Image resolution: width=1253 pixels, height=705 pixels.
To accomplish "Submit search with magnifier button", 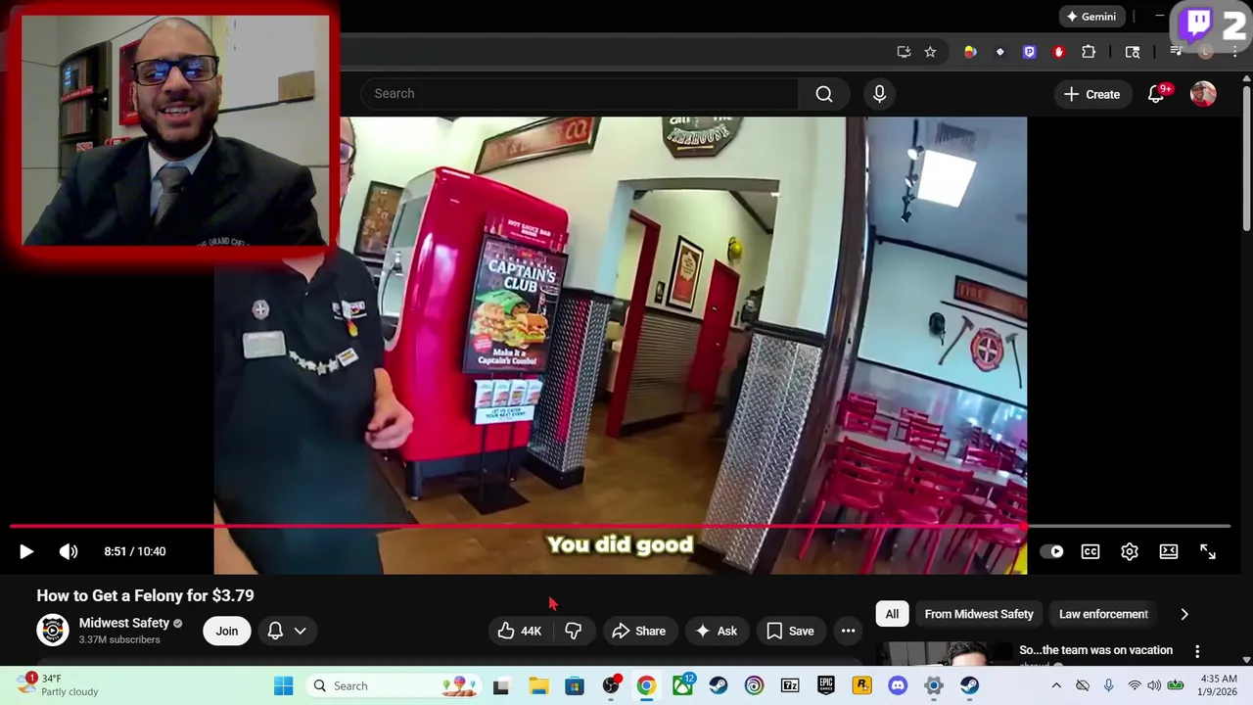I will [824, 94].
